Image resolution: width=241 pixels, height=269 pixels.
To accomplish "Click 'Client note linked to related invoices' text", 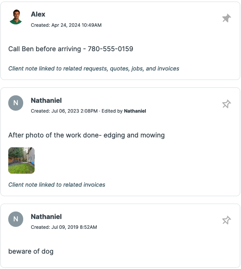I will click(x=57, y=185).
